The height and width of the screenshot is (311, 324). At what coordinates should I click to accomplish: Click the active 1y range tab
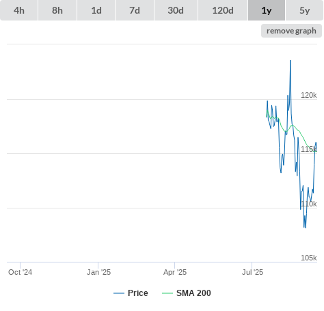[267, 10]
